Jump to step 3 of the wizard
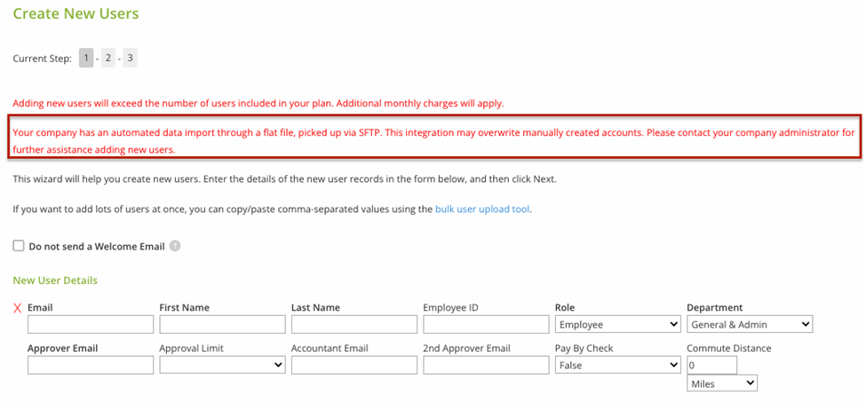866x411 pixels. 131,59
